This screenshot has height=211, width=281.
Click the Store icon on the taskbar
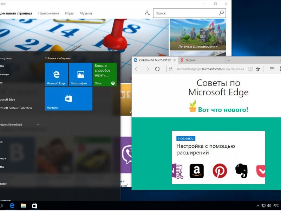pos(34,206)
